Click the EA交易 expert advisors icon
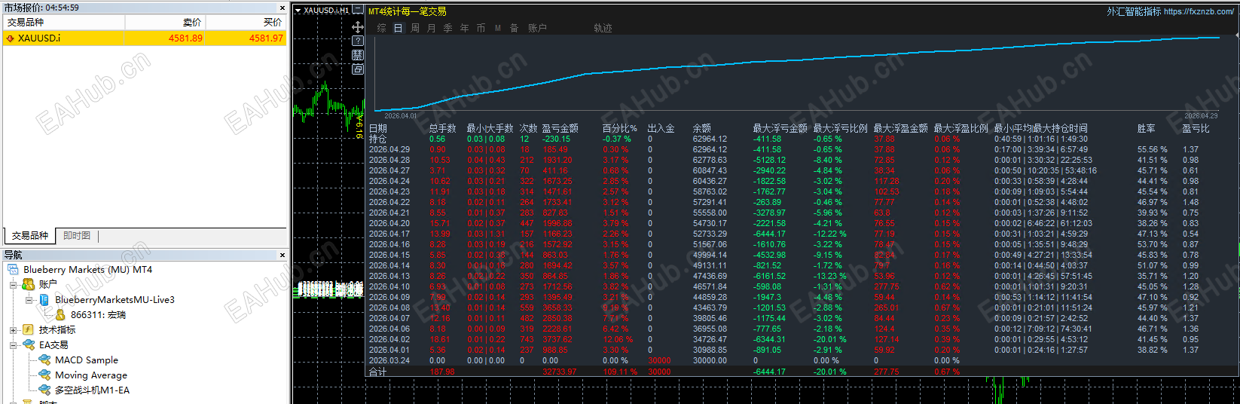The height and width of the screenshot is (404, 1240). click(29, 344)
